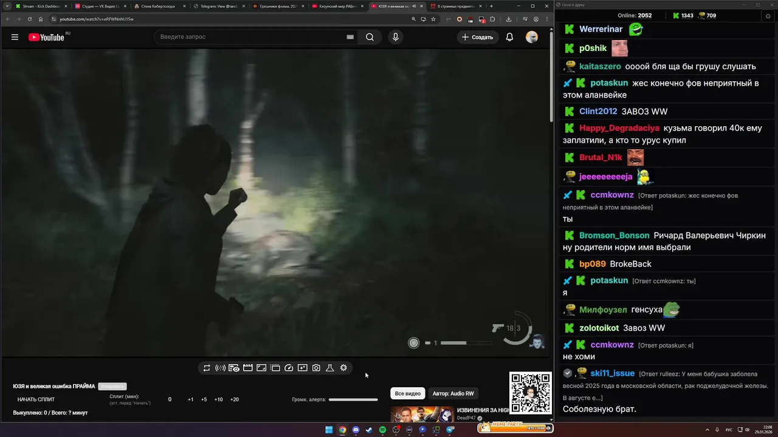Open the browser extensions puzzle icon

tap(492, 19)
